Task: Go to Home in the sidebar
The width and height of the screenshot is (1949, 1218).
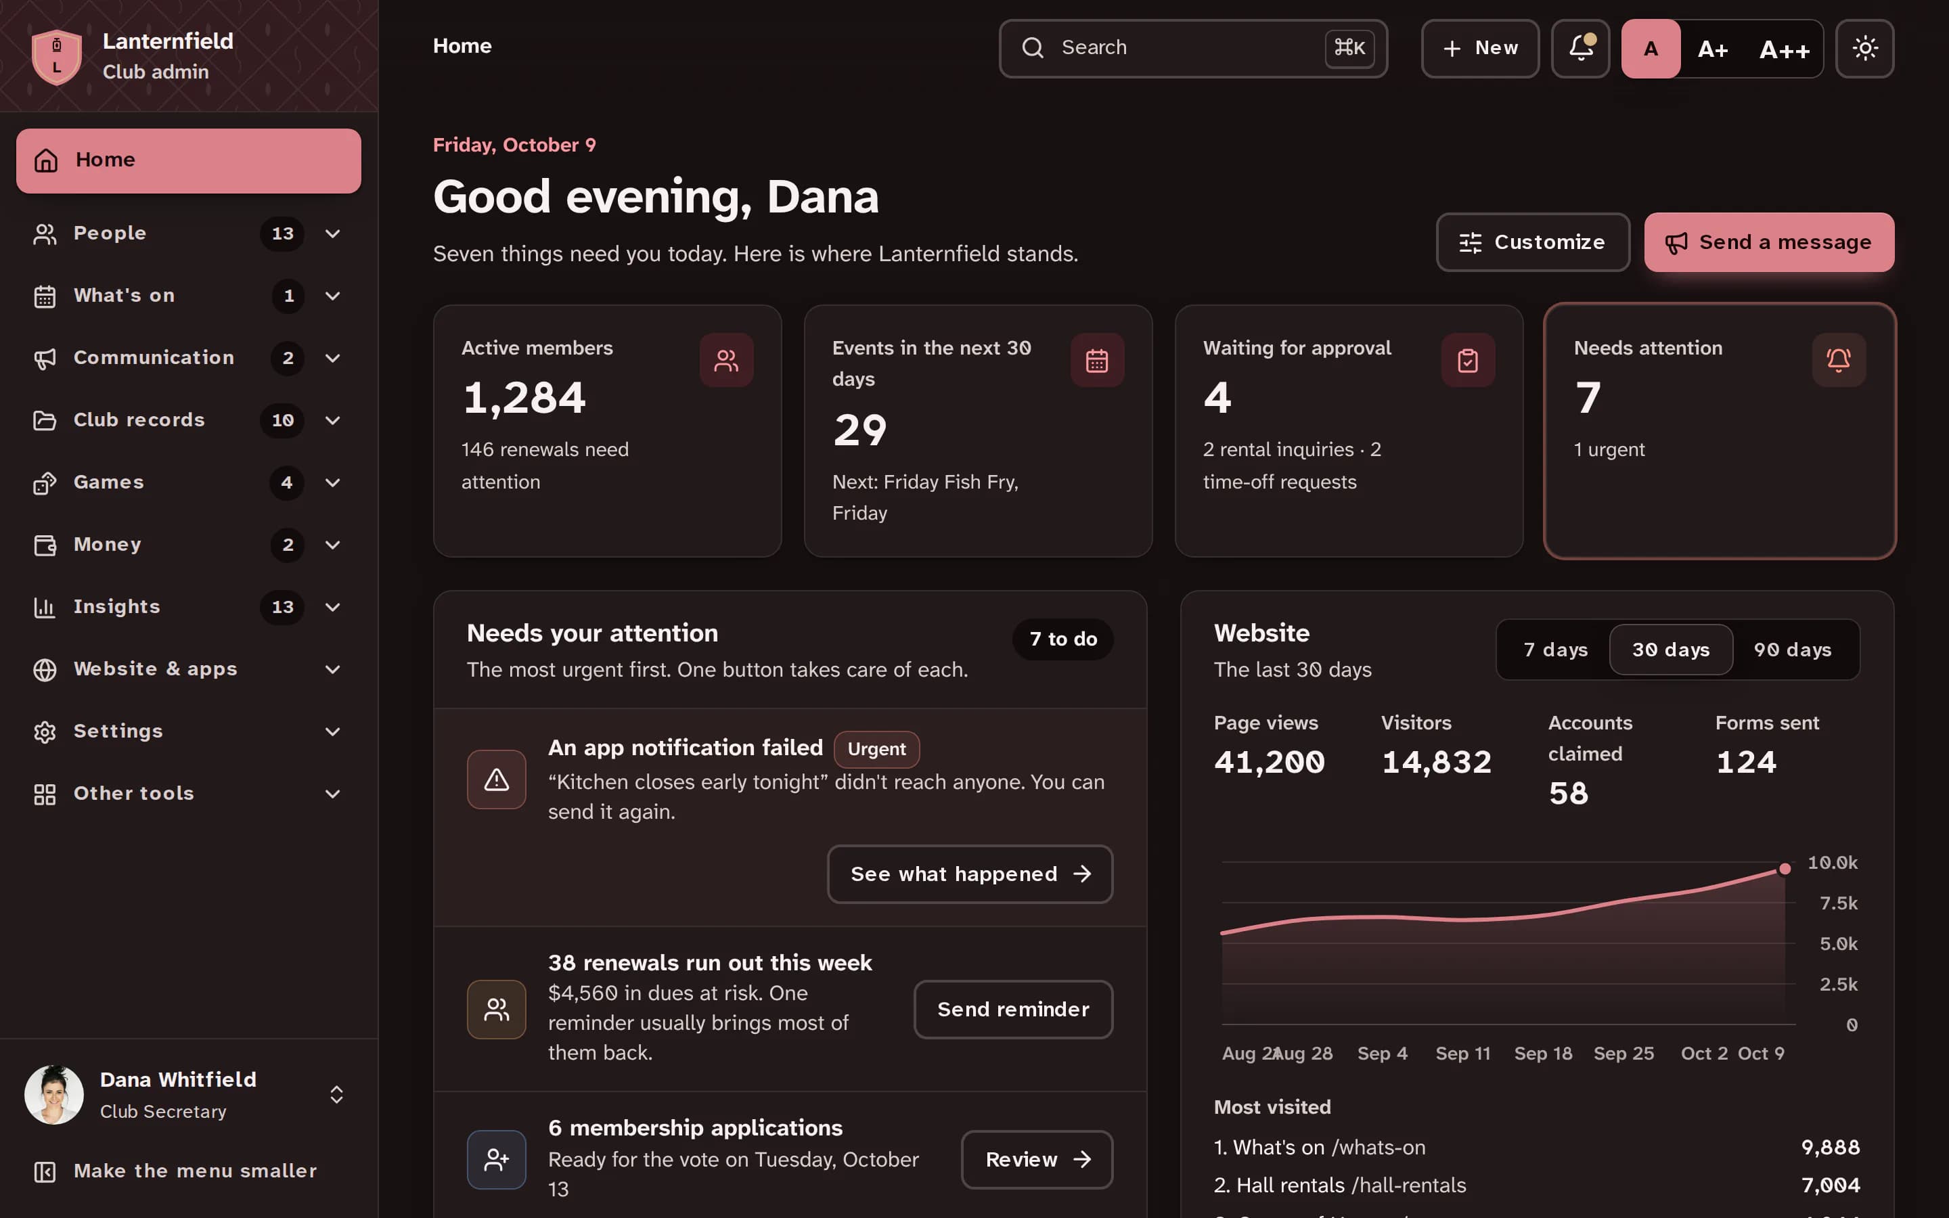Action: click(188, 160)
